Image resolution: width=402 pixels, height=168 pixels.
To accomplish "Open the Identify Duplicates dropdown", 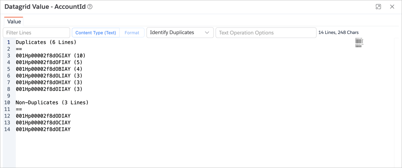I will pos(180,33).
